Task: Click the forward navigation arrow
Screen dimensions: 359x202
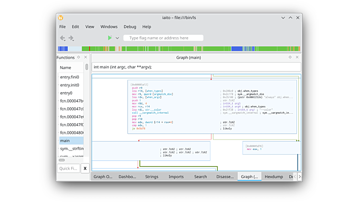Action: (71, 38)
